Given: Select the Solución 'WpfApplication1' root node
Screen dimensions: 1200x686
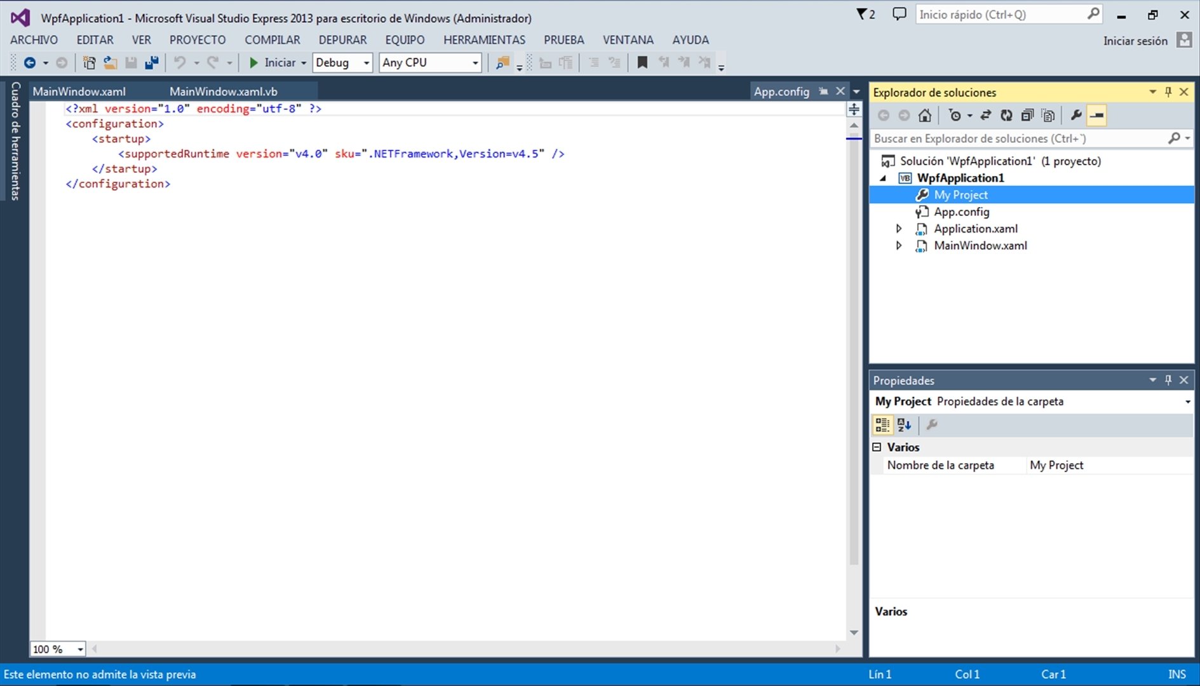Looking at the screenshot, I should (x=1000, y=161).
